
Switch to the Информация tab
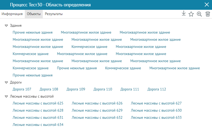point(12,14)
